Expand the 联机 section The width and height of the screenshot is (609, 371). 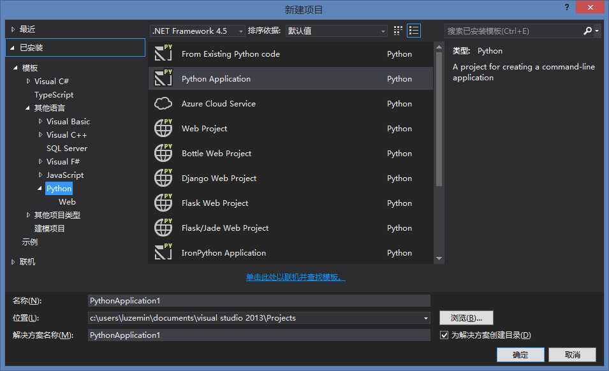pyautogui.click(x=13, y=262)
